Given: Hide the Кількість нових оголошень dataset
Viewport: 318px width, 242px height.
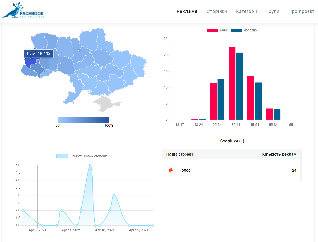Looking at the screenshot, I should 84,156.
